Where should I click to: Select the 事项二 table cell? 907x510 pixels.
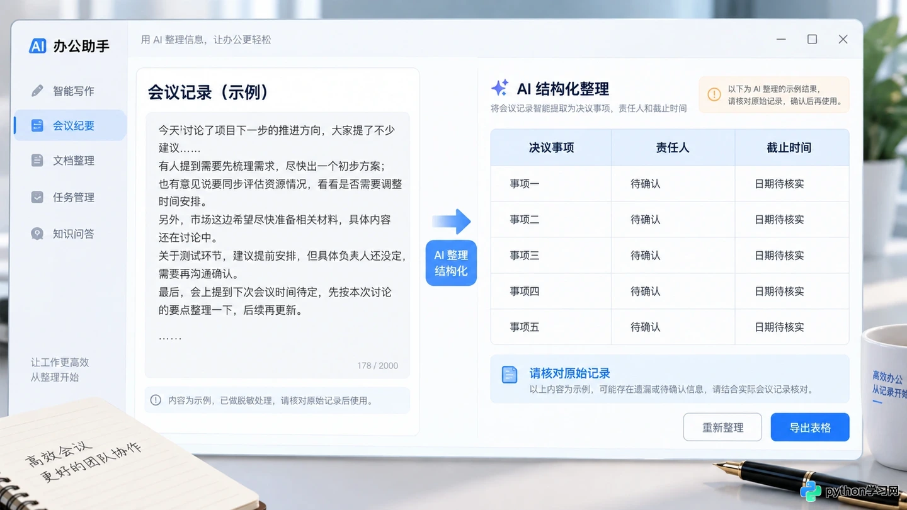tap(551, 220)
